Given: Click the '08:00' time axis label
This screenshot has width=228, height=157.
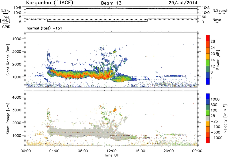Looking at the screenshot, I should [x=83, y=151].
